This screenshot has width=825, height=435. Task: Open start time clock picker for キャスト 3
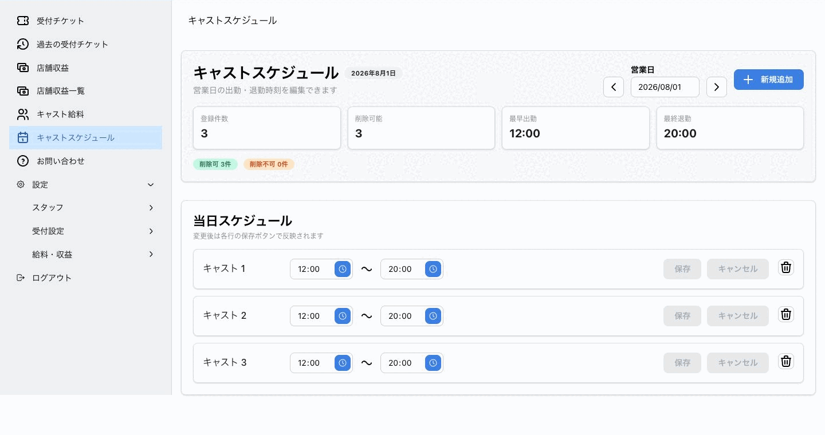pos(343,363)
